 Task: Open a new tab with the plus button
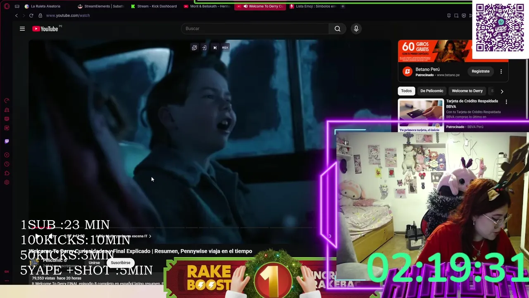point(343,6)
